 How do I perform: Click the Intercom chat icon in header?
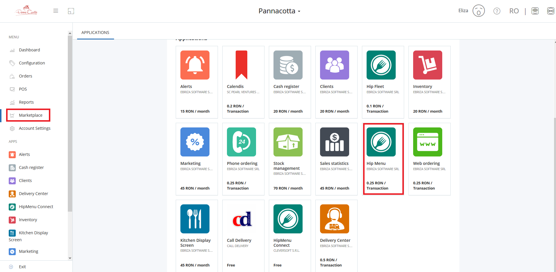point(535,11)
